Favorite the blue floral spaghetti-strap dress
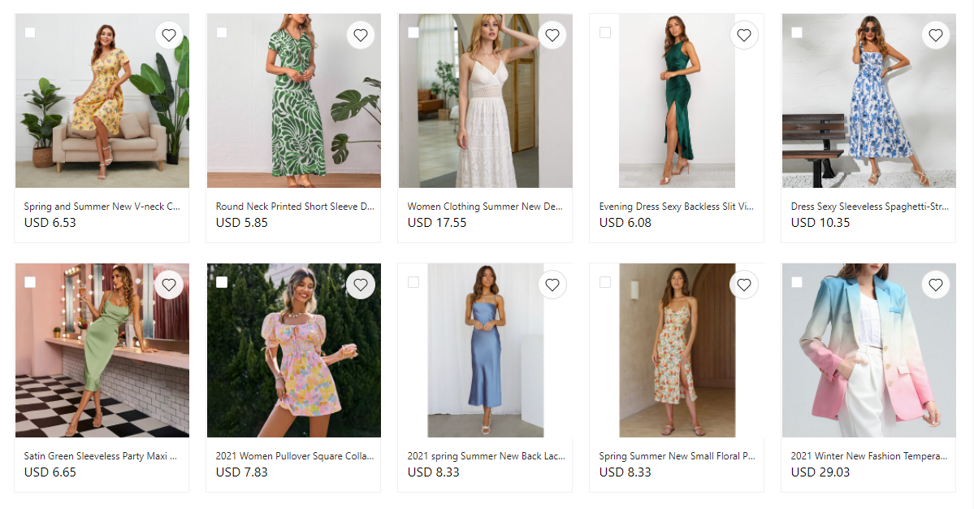This screenshot has height=509, width=974. pos(936,35)
